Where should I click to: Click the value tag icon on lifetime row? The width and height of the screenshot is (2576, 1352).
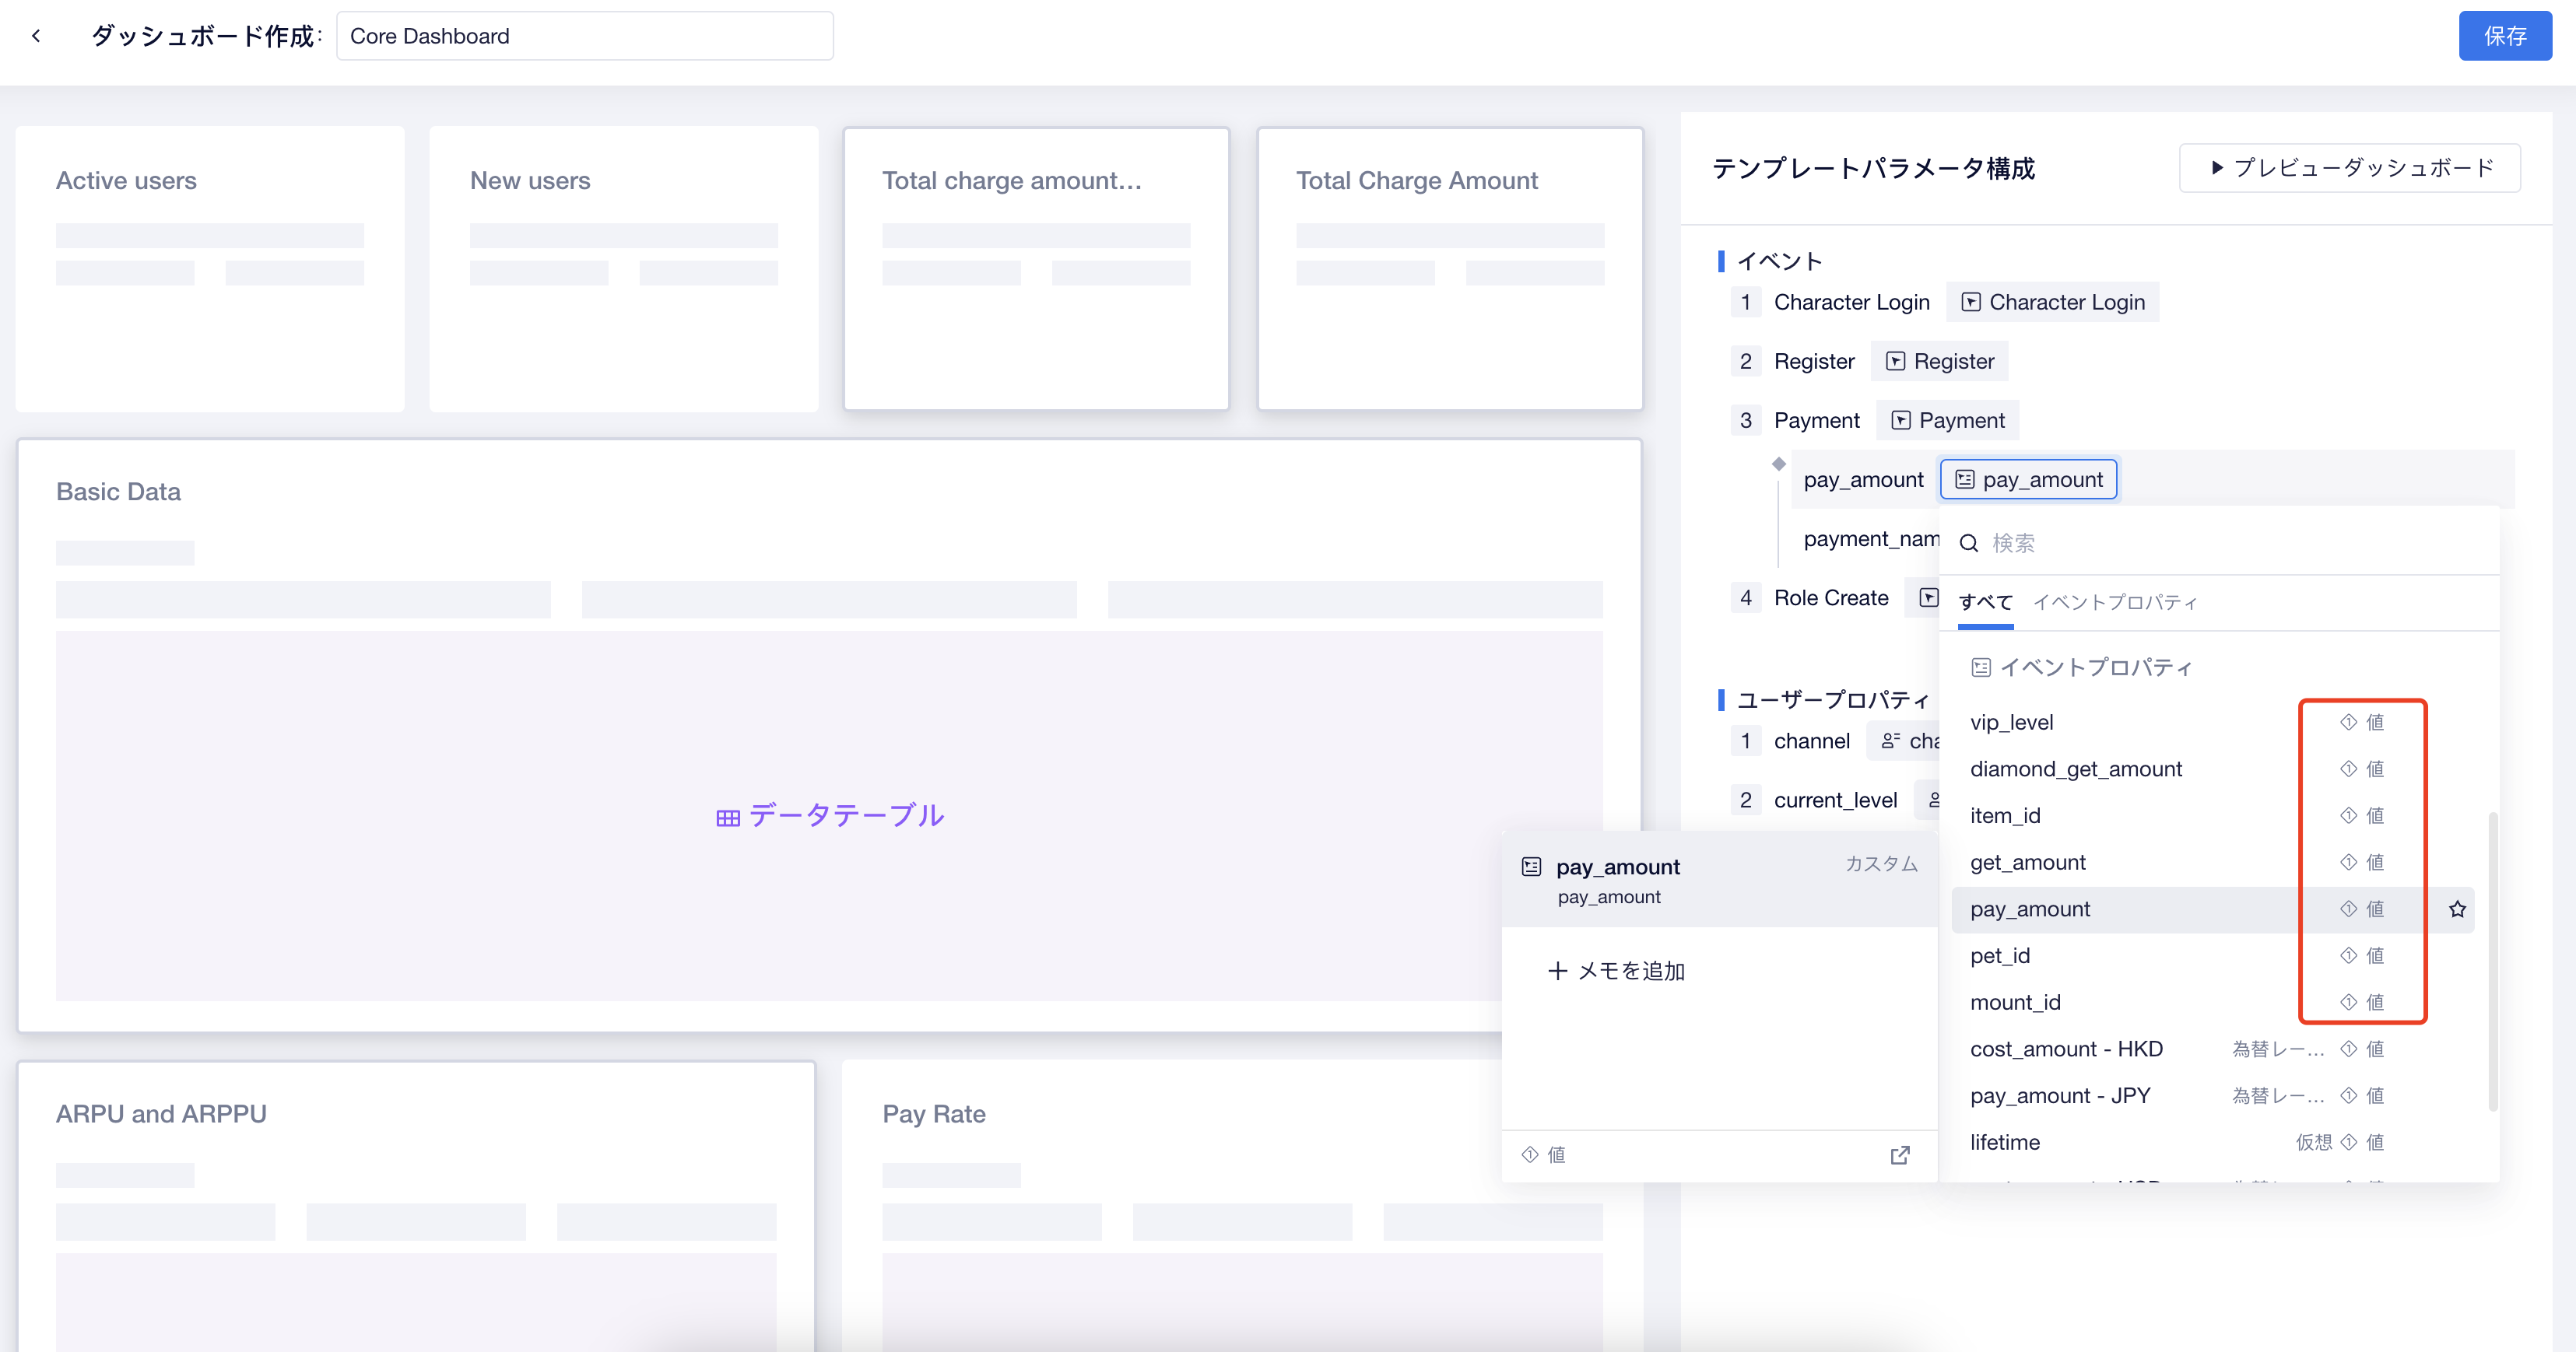[2348, 1142]
